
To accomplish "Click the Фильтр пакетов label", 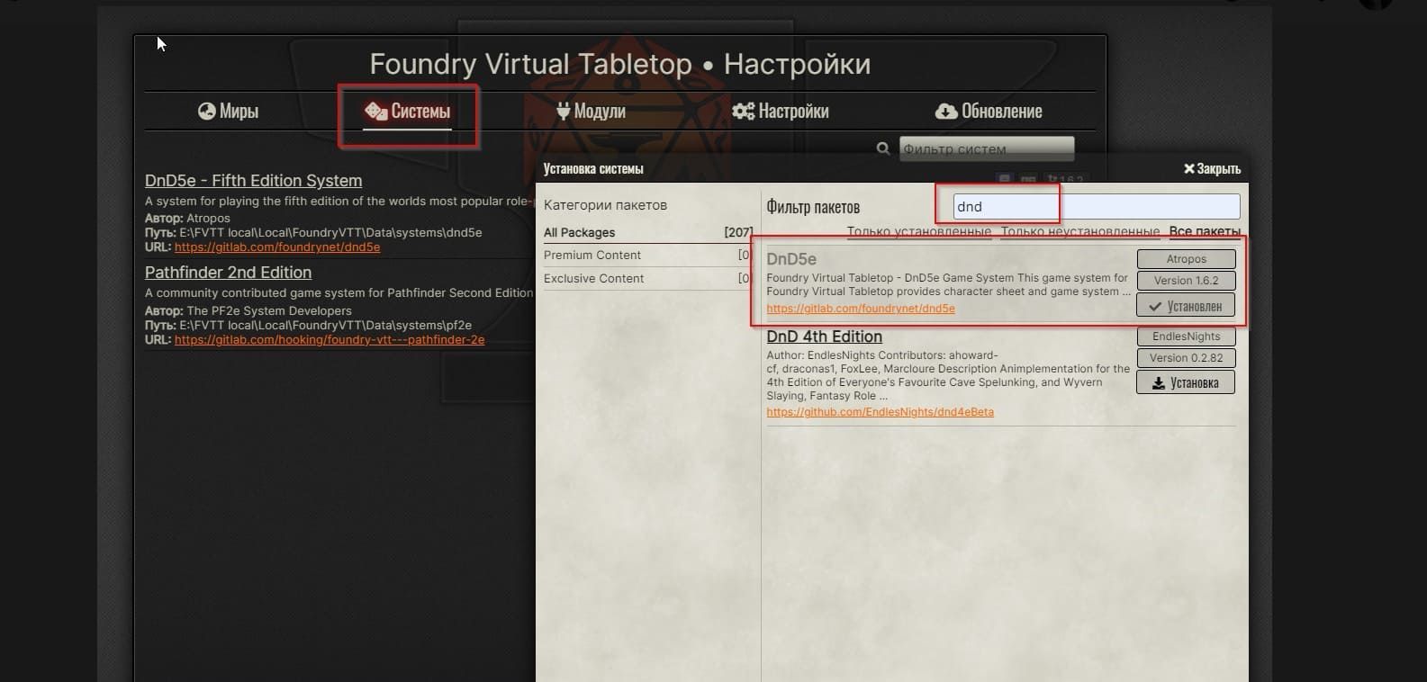I will (813, 207).
